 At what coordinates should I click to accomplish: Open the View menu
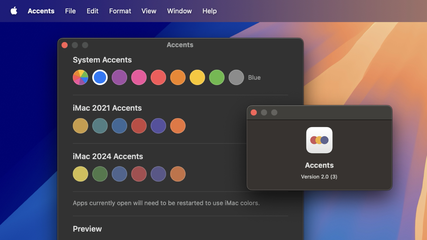(x=149, y=11)
